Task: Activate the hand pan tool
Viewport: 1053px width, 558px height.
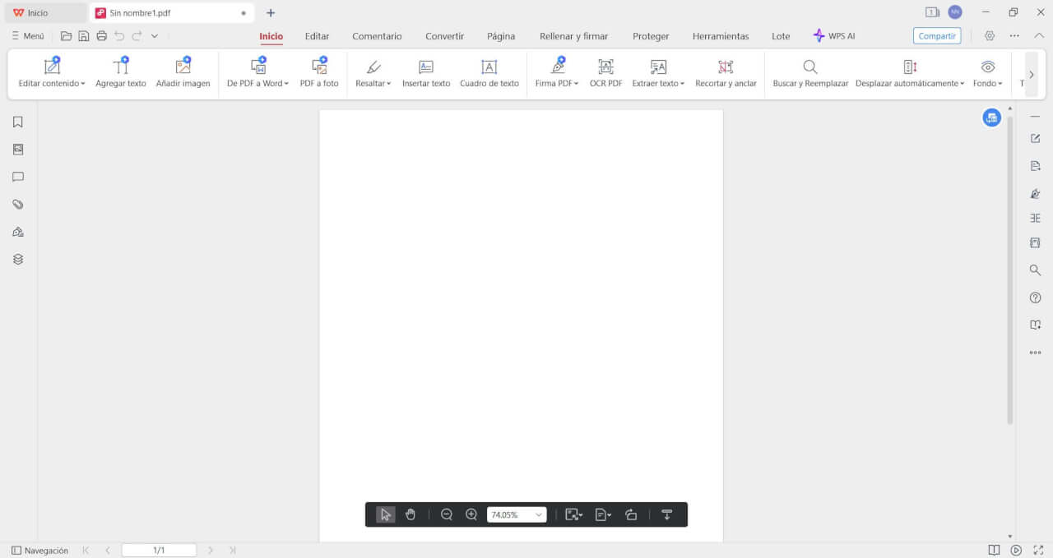Action: tap(411, 514)
